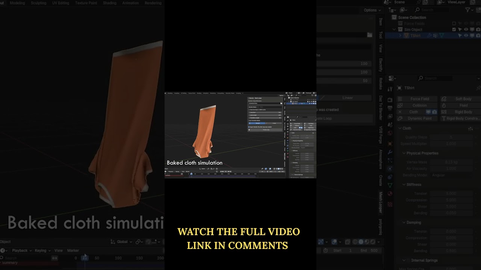Remove Cloth physics with enlarged X icon

[400, 112]
